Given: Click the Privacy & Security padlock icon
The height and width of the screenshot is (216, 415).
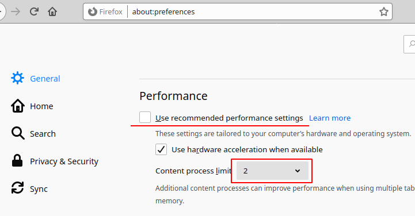Looking at the screenshot, I should pos(17,160).
